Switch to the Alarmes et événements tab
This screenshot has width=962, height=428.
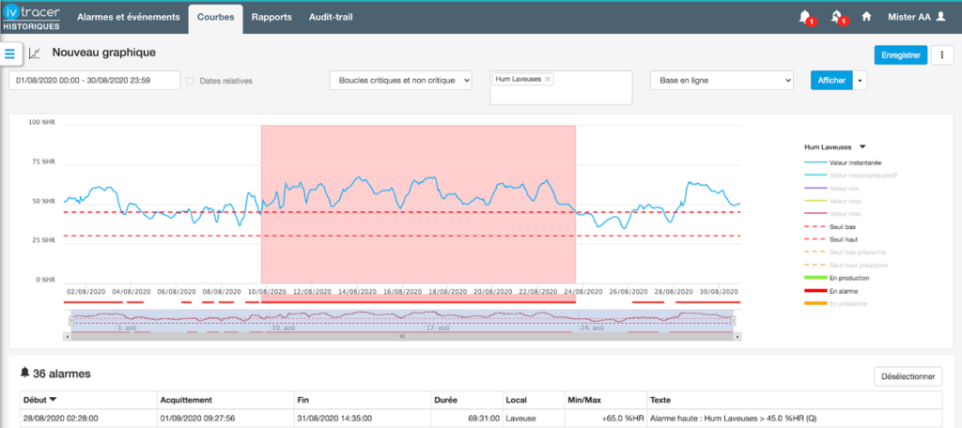[x=127, y=17]
